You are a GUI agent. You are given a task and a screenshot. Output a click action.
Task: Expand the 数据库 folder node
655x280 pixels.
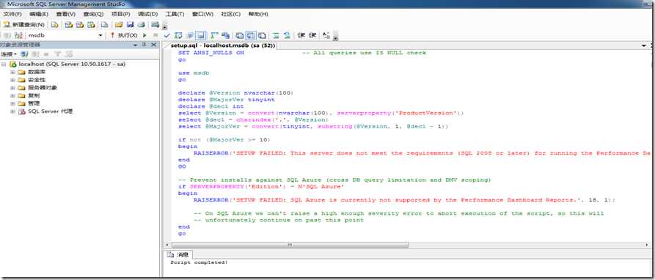pyautogui.click(x=12, y=72)
